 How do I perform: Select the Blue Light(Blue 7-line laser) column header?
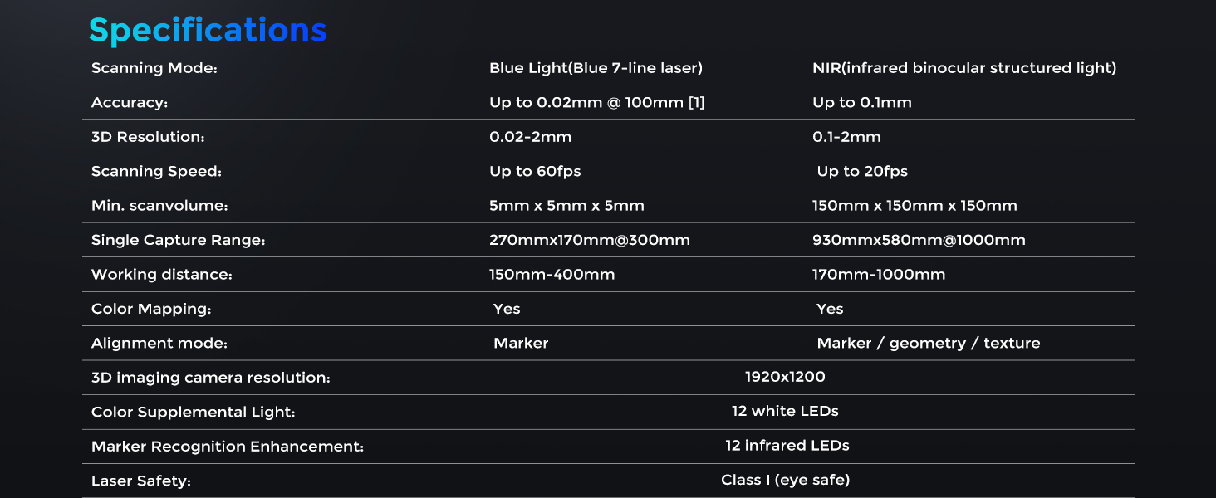tap(596, 68)
